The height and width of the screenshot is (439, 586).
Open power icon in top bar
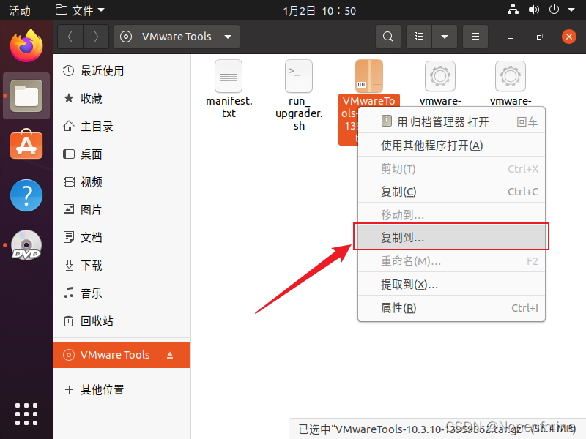554,10
